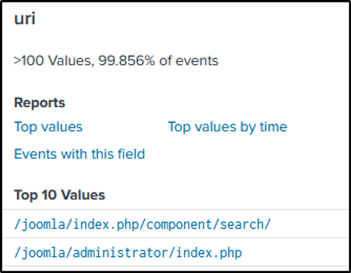View the uri field's top values chart
Screen dimensions: 351x273
[x=48, y=127]
